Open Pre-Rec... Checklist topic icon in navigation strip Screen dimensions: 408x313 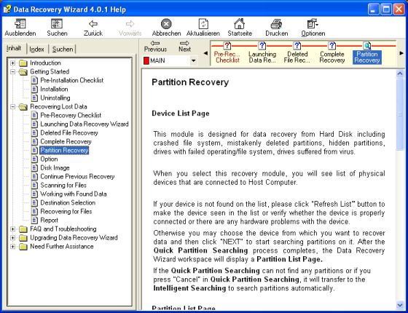[x=227, y=46]
